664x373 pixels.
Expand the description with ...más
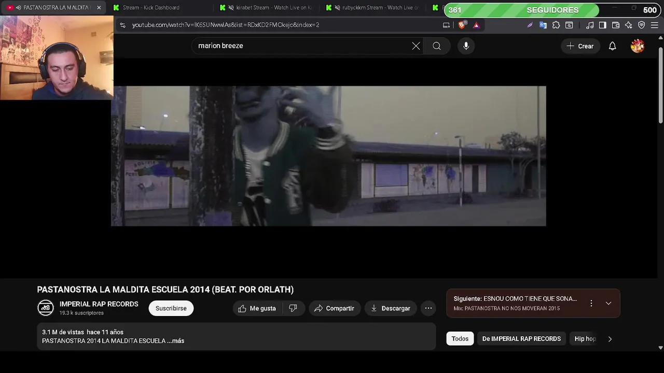176,341
